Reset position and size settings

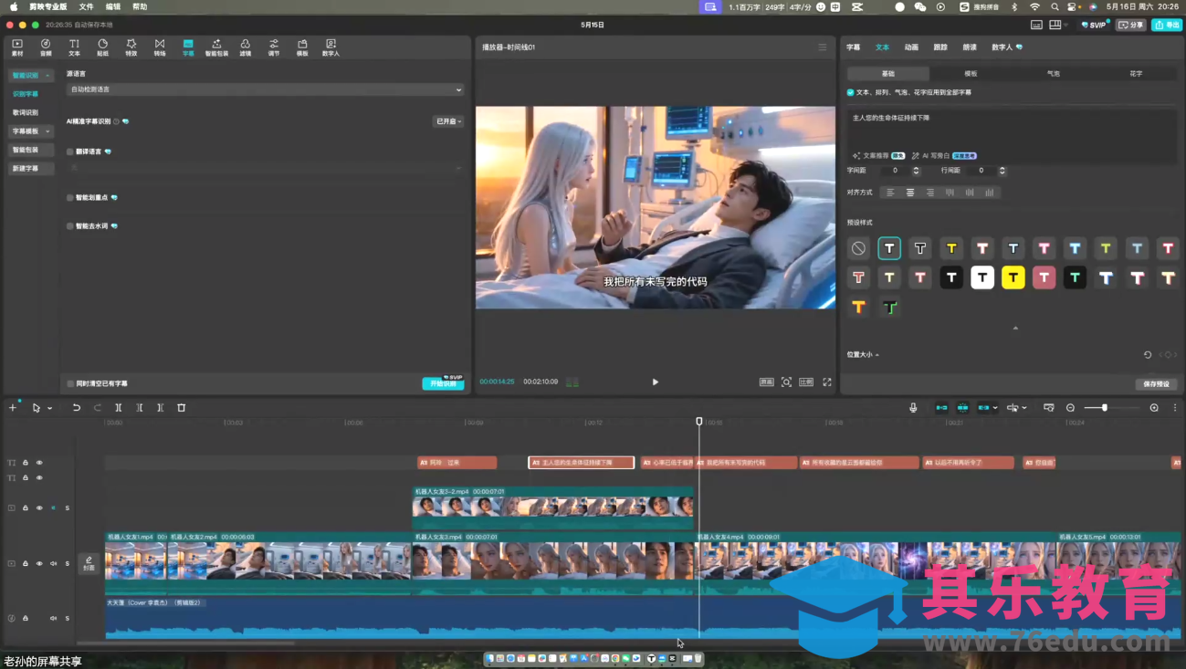pos(1148,355)
